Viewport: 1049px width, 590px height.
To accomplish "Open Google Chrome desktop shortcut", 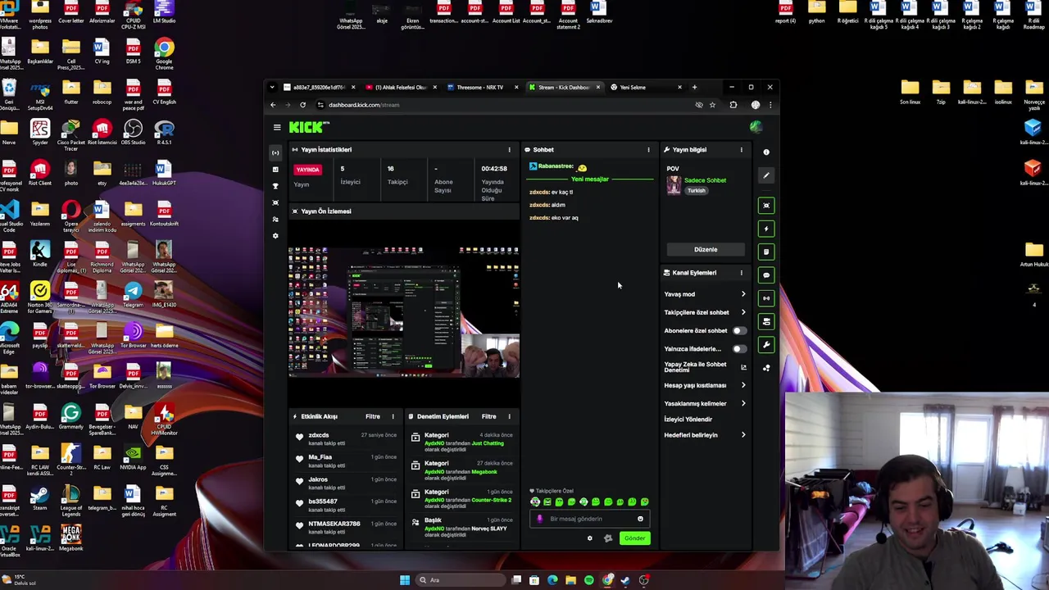I will (x=164, y=52).
